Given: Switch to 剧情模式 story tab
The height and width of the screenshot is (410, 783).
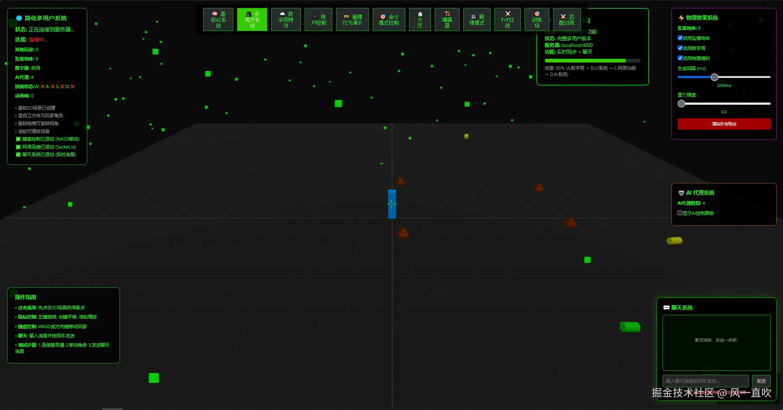Looking at the screenshot, I should point(477,20).
